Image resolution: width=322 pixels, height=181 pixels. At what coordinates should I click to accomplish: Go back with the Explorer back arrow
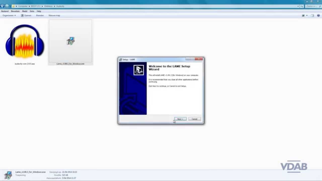pyautogui.click(x=3, y=6)
